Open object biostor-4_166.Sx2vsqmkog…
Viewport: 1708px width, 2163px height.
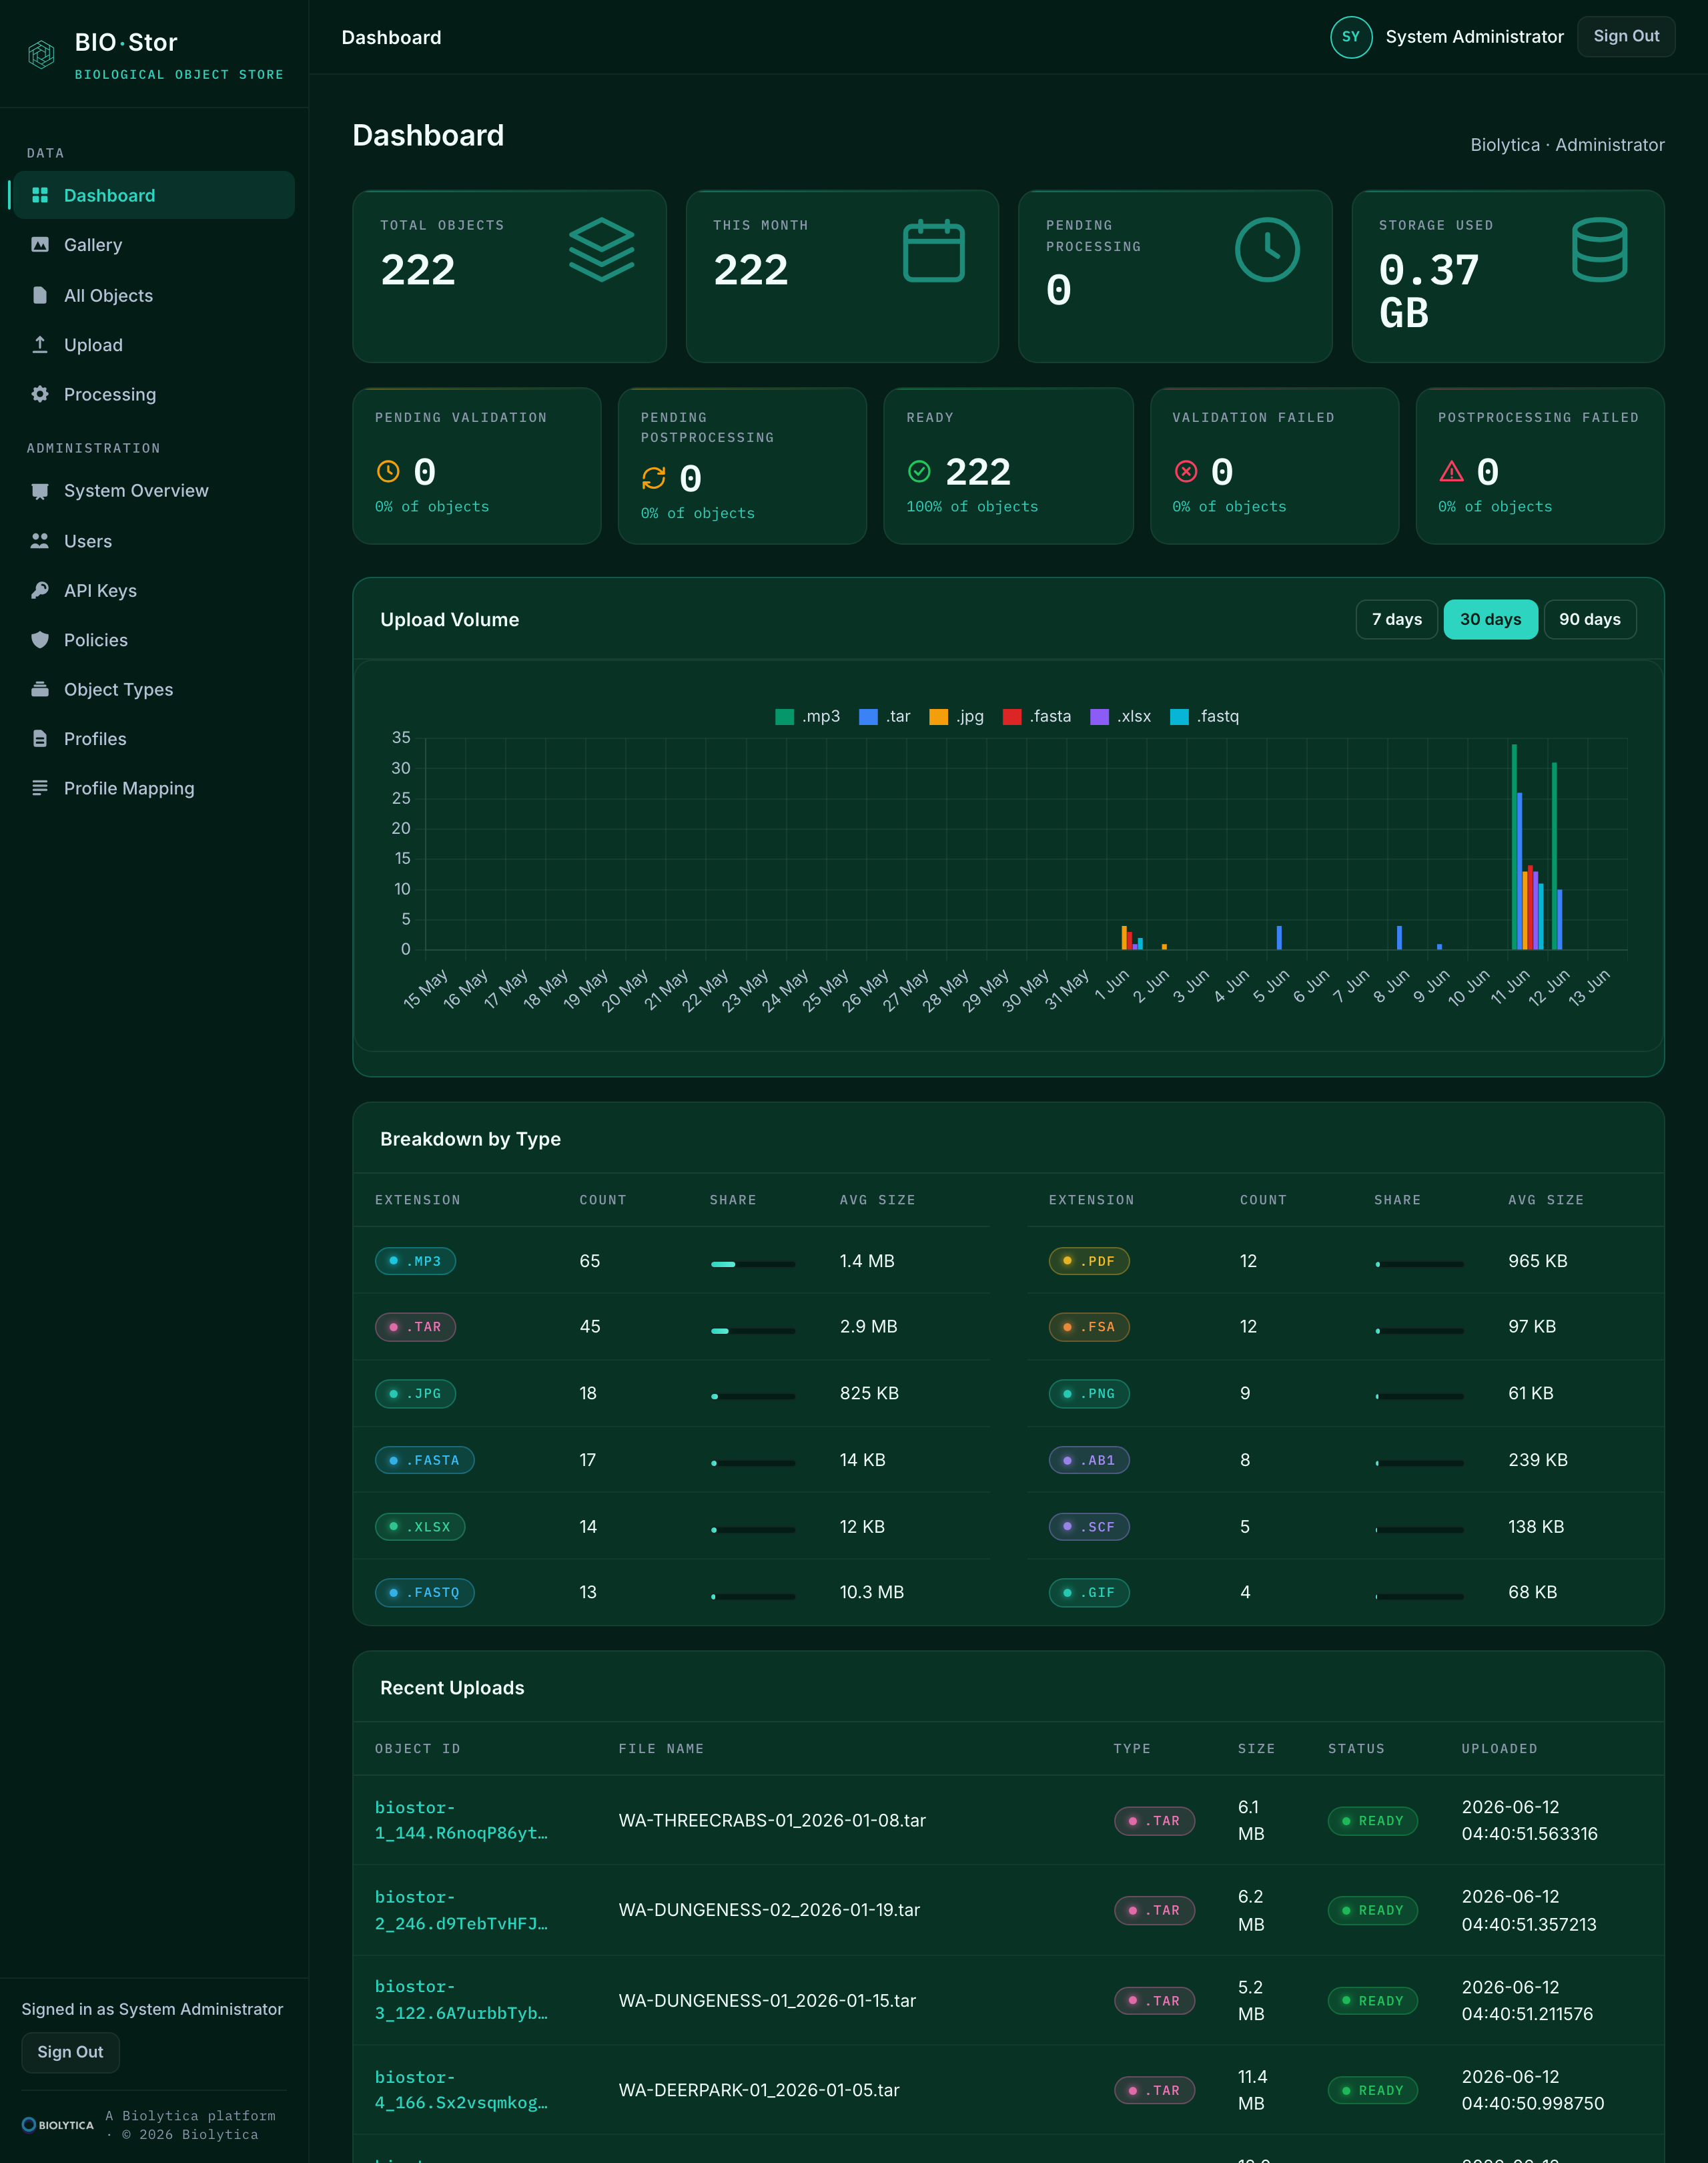point(461,2090)
